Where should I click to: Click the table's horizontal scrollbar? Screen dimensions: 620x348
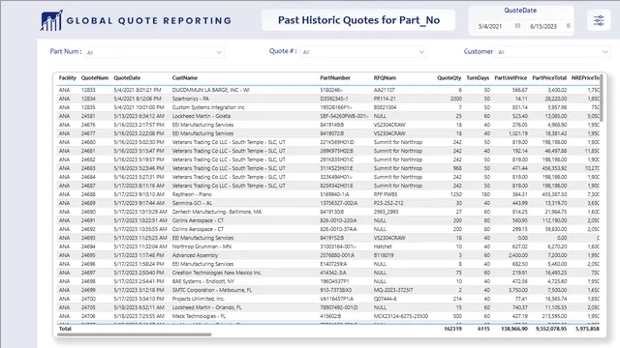pos(135,334)
